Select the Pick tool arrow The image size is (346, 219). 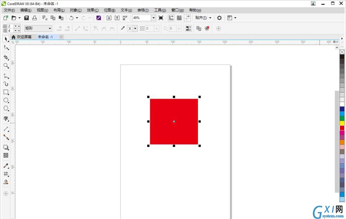[6, 39]
